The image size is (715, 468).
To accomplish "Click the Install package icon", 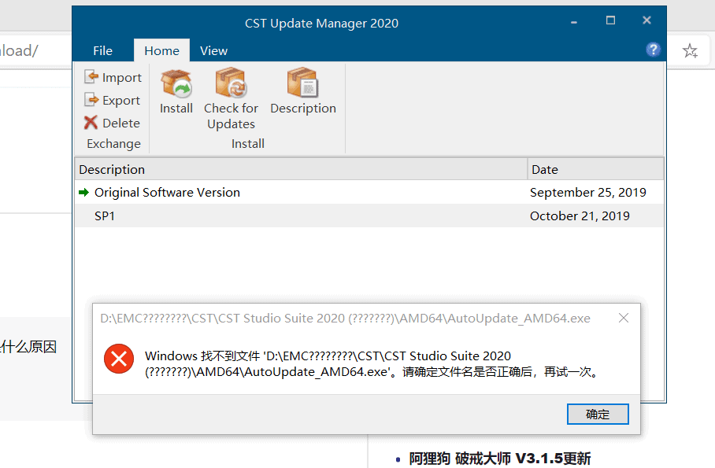I will (176, 84).
